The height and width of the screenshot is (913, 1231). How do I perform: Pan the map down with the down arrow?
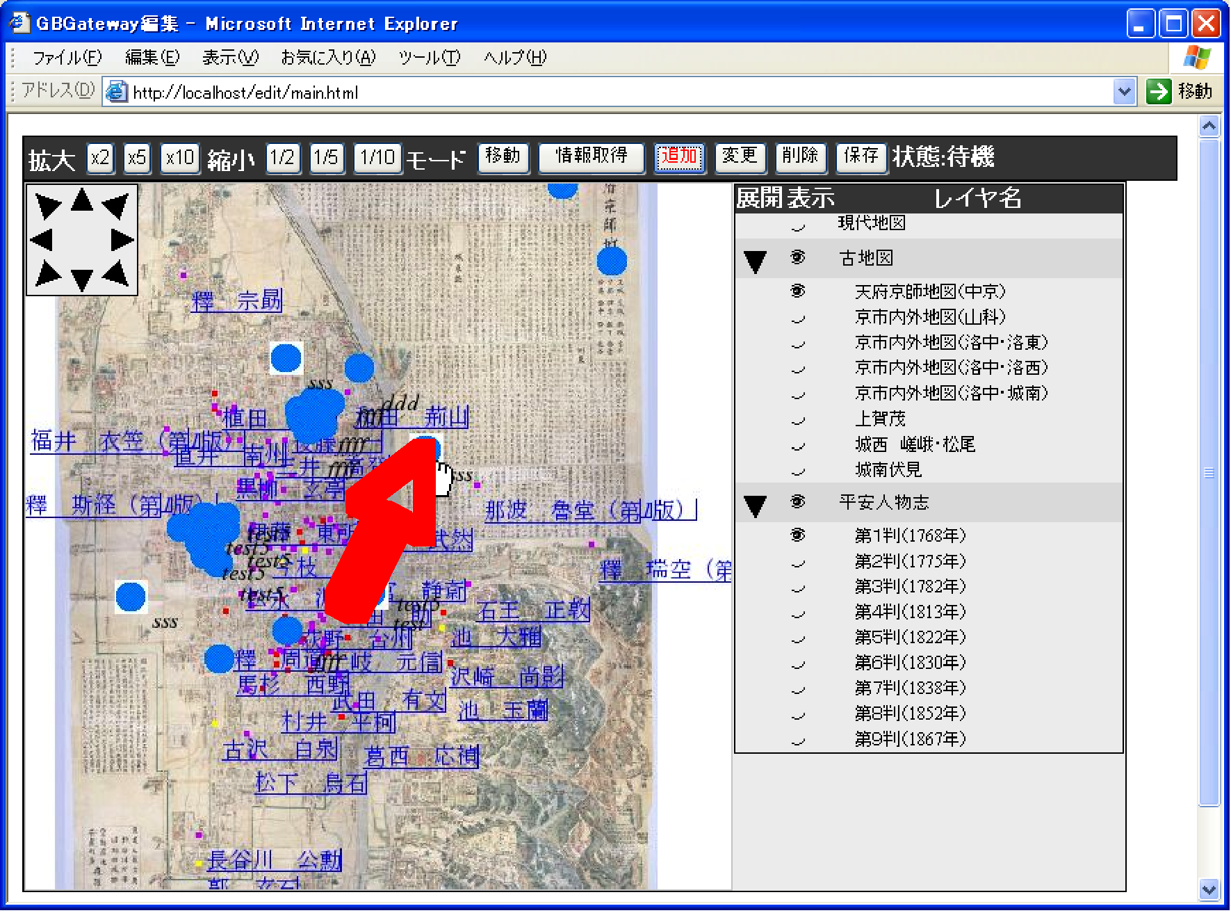82,280
